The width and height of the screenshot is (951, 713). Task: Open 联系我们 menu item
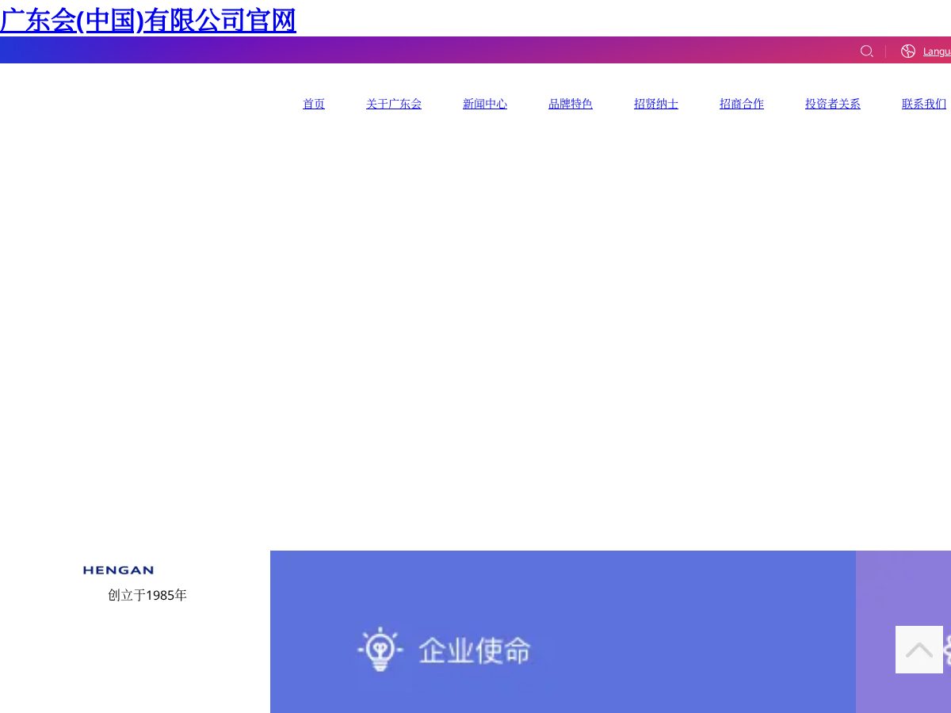(x=924, y=104)
